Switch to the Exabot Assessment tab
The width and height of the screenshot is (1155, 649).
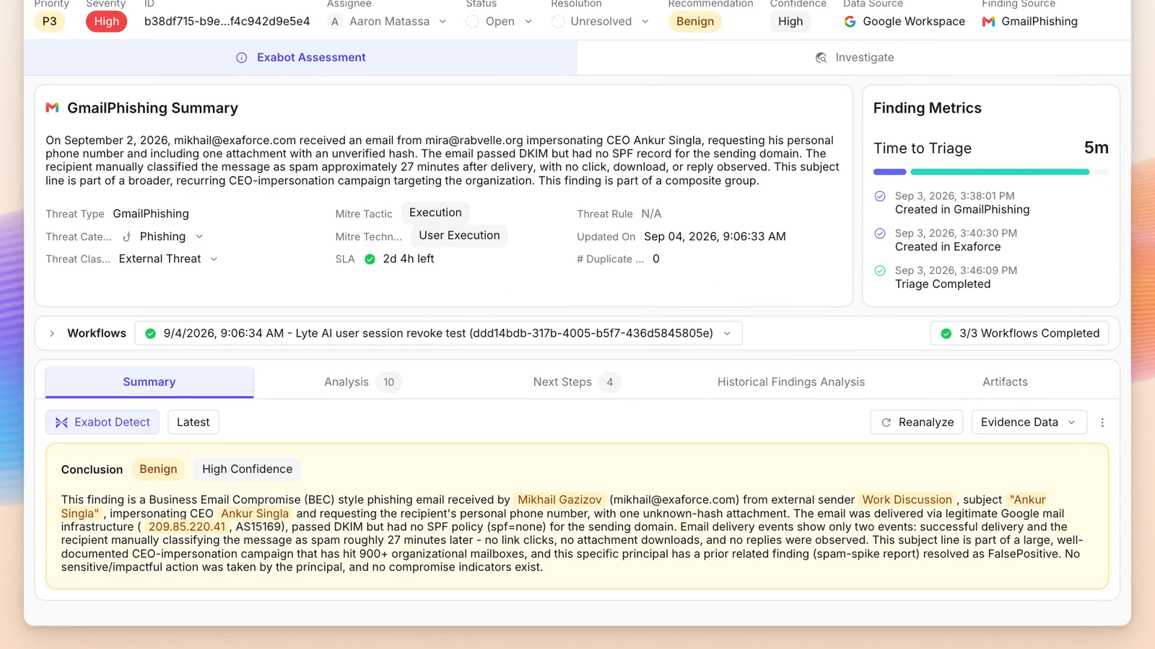[301, 58]
